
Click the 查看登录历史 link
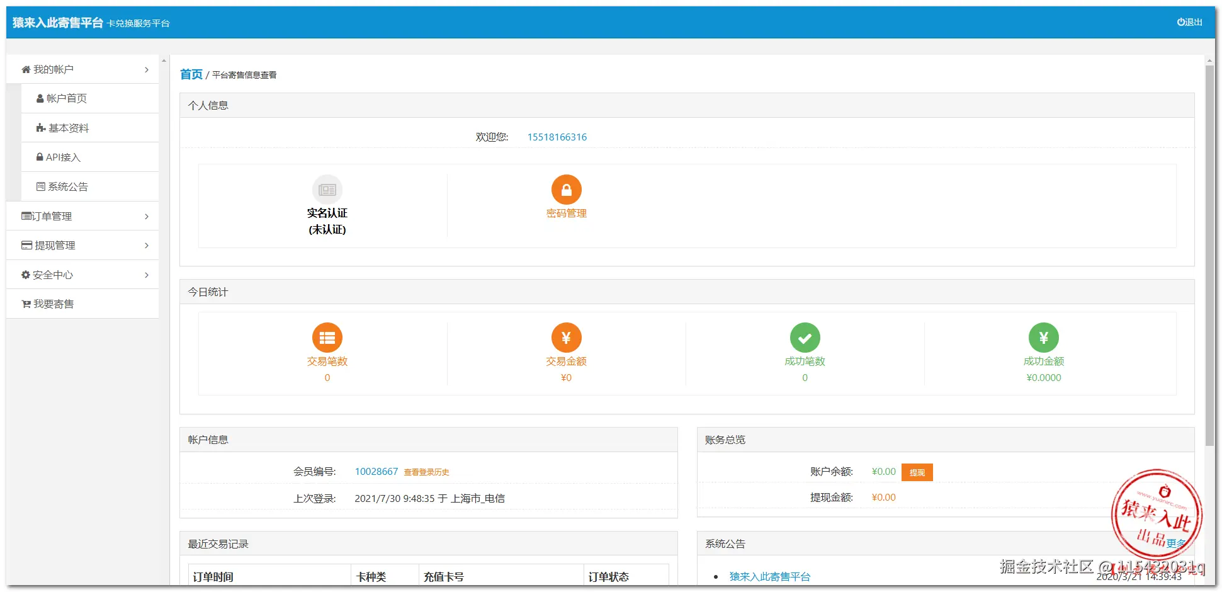pyautogui.click(x=426, y=472)
